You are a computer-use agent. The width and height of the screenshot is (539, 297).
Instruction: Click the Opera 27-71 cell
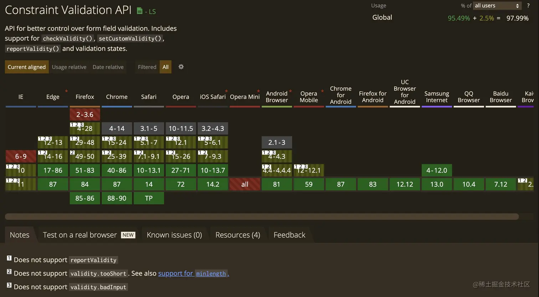click(181, 170)
